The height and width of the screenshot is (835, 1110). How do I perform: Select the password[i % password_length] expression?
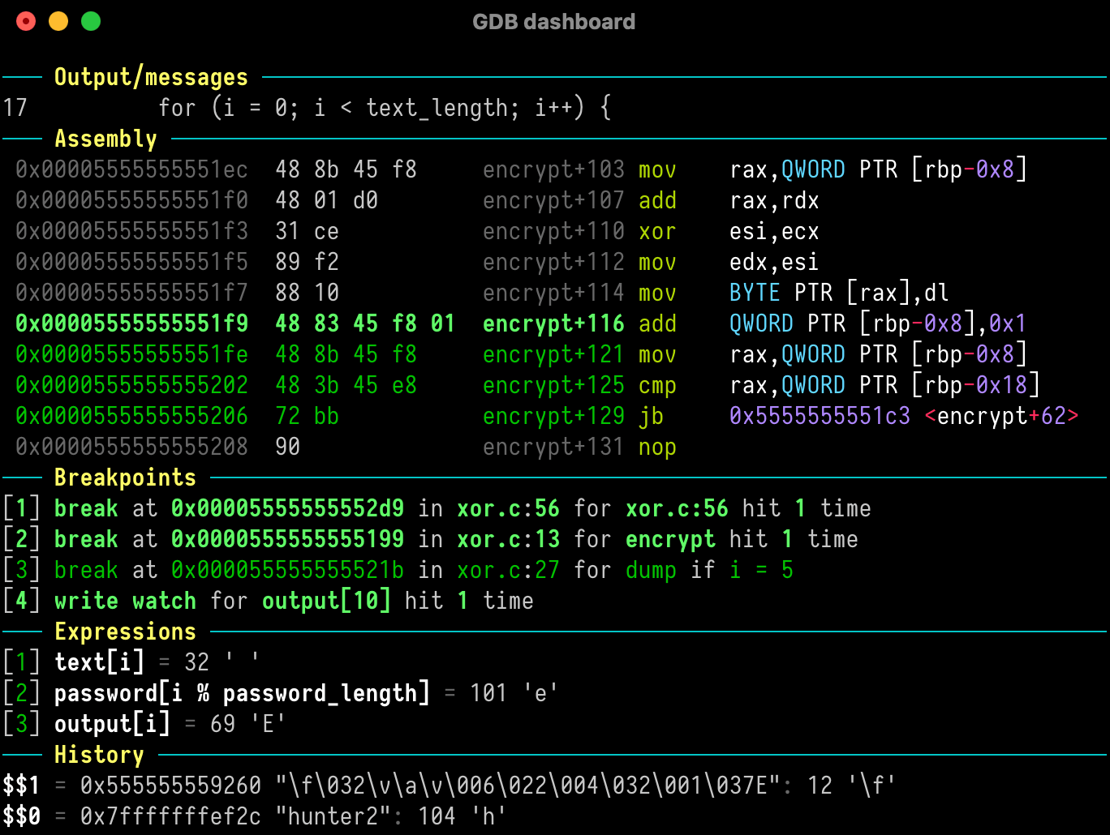(242, 693)
